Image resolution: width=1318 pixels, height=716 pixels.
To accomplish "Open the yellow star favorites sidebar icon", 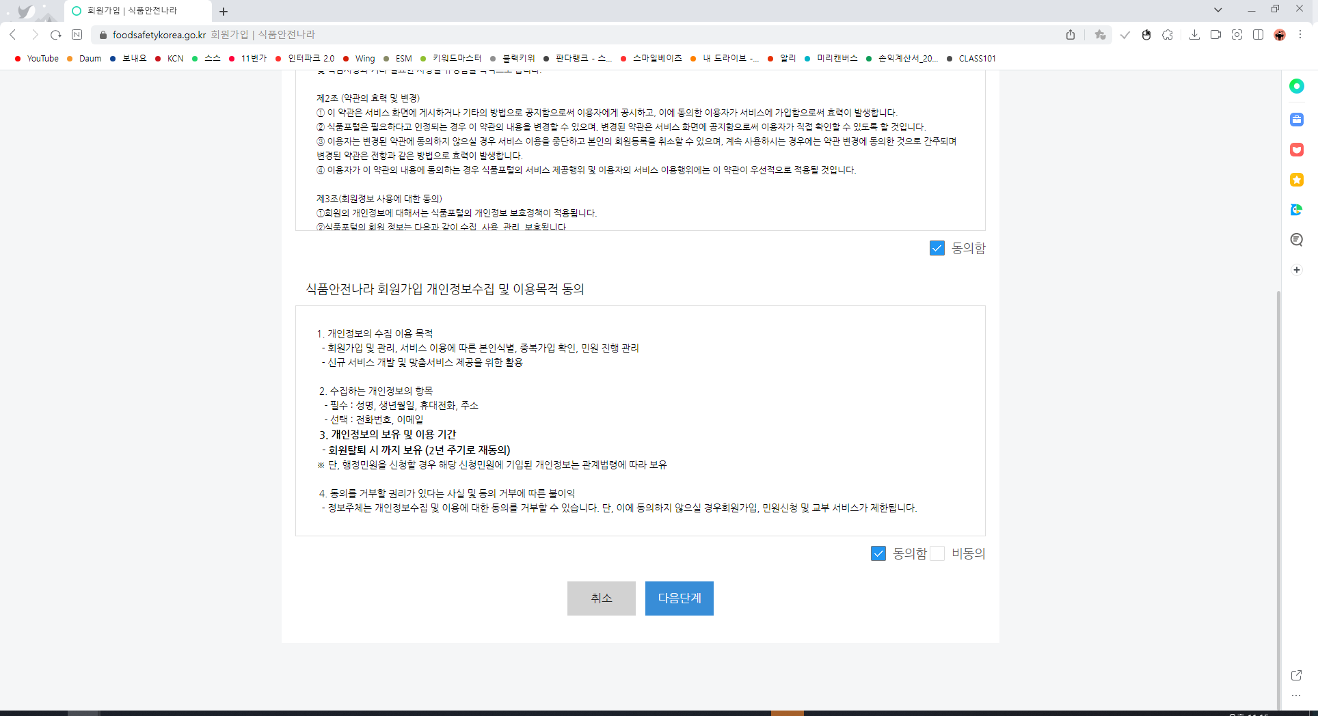I will coord(1297,180).
